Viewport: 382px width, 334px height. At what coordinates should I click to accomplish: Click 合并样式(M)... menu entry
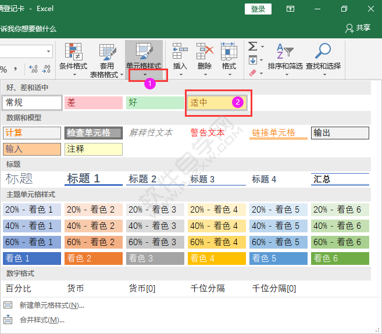[x=42, y=320]
